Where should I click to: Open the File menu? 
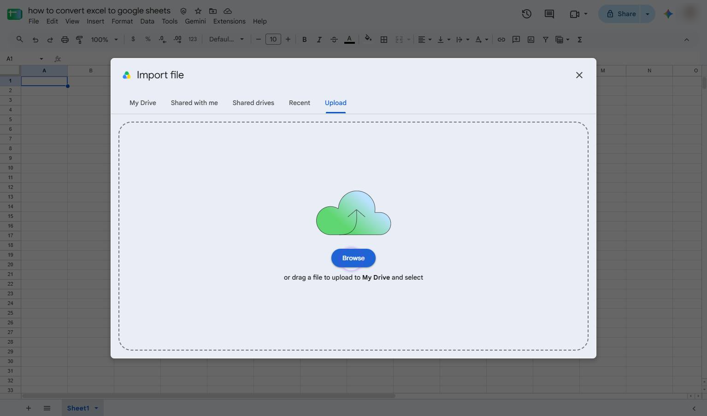click(34, 21)
